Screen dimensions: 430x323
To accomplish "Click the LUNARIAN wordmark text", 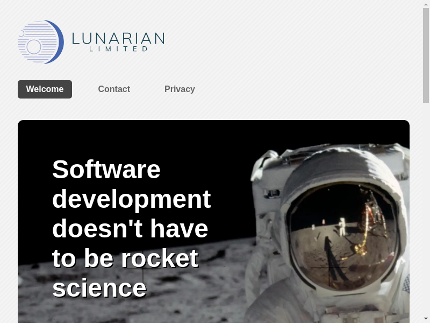I will click(118, 38).
